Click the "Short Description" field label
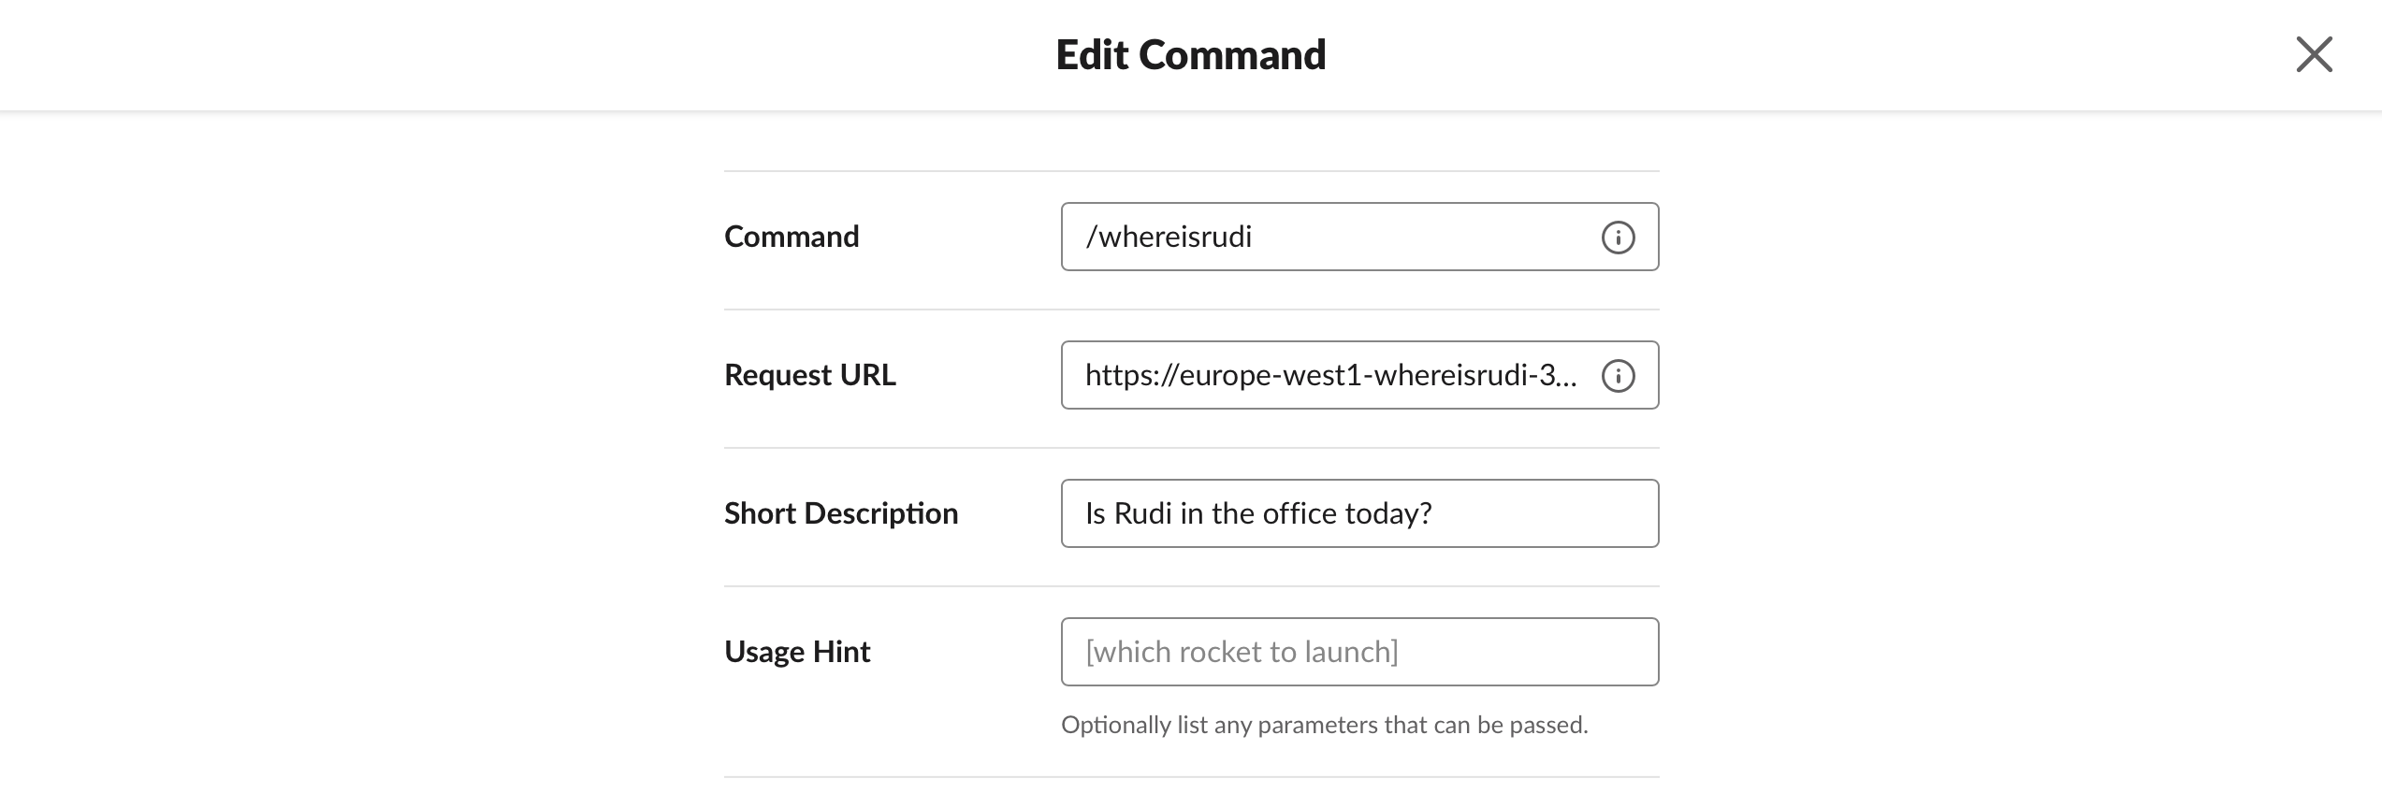This screenshot has height=793, width=2382. click(x=841, y=513)
